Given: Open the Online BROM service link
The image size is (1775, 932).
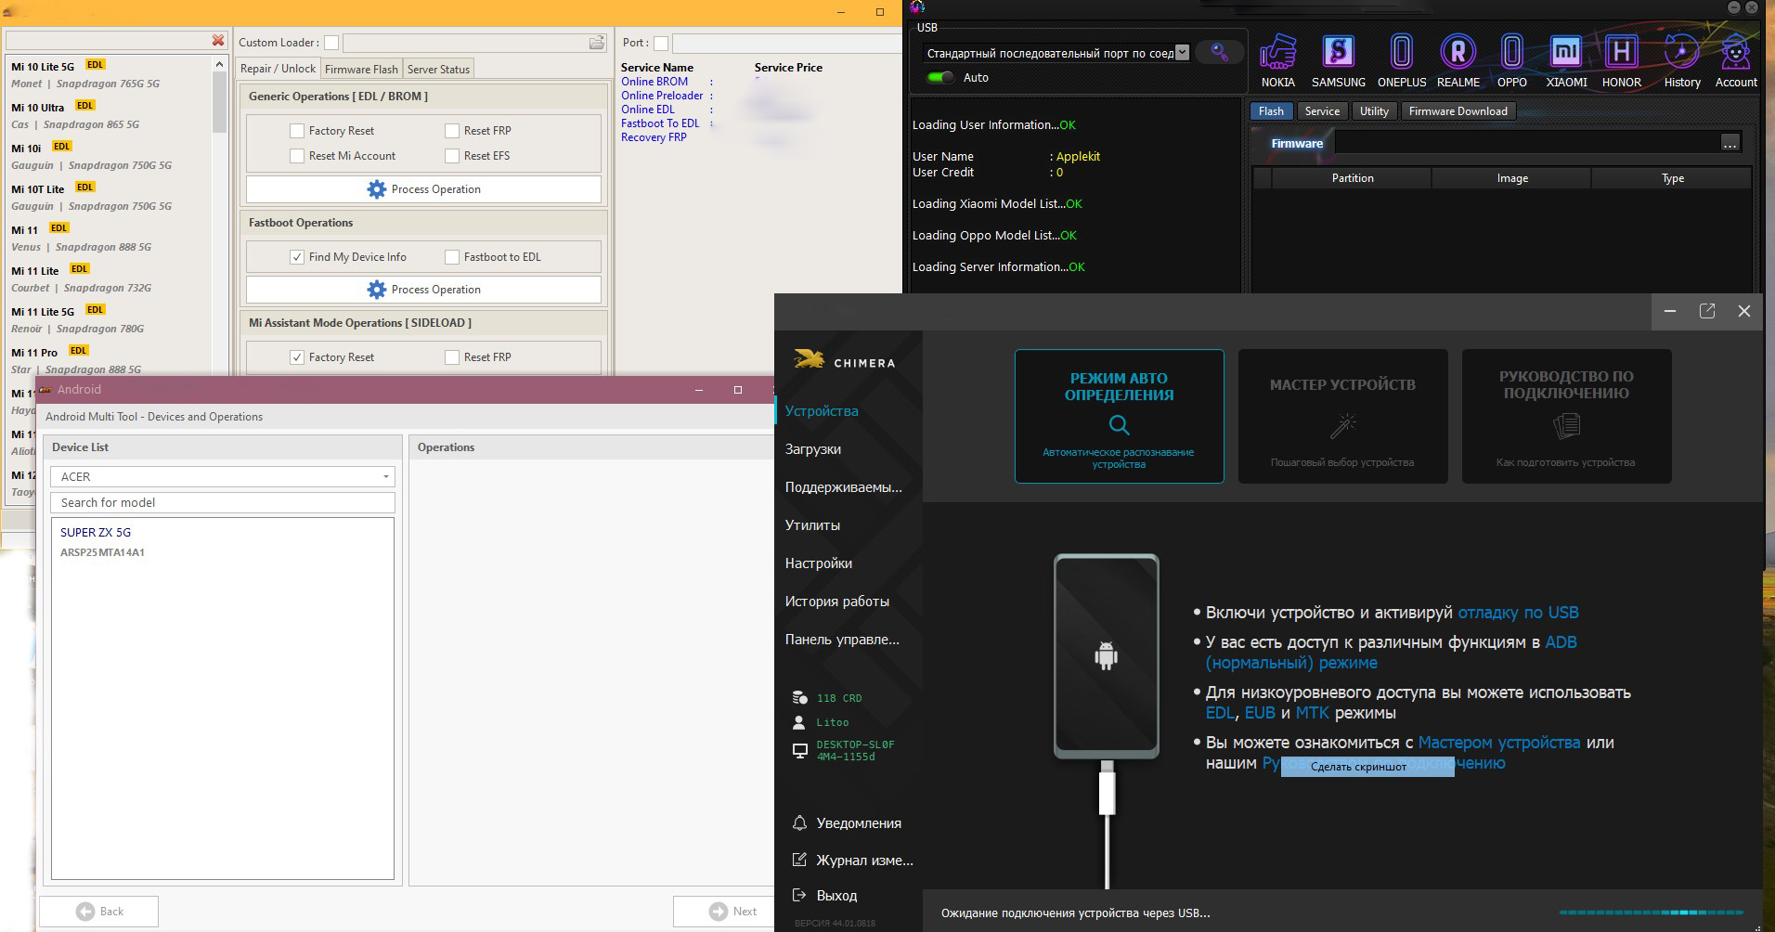Looking at the screenshot, I should (654, 82).
